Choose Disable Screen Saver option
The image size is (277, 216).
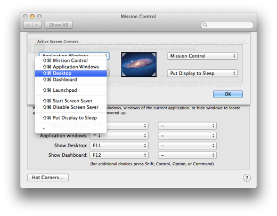(x=71, y=107)
